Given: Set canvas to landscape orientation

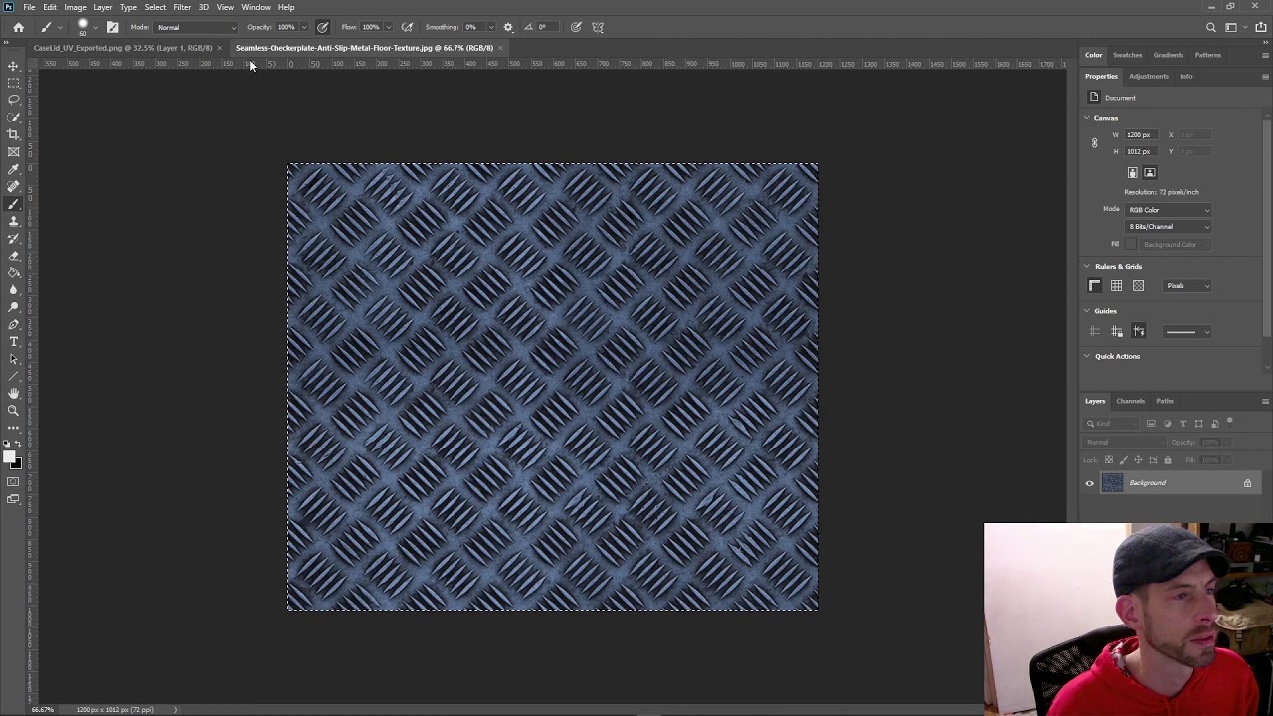Looking at the screenshot, I should tap(1150, 173).
